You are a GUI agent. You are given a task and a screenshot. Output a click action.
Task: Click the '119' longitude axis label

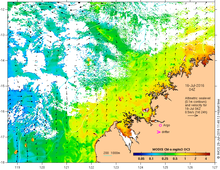pos(17,167)
